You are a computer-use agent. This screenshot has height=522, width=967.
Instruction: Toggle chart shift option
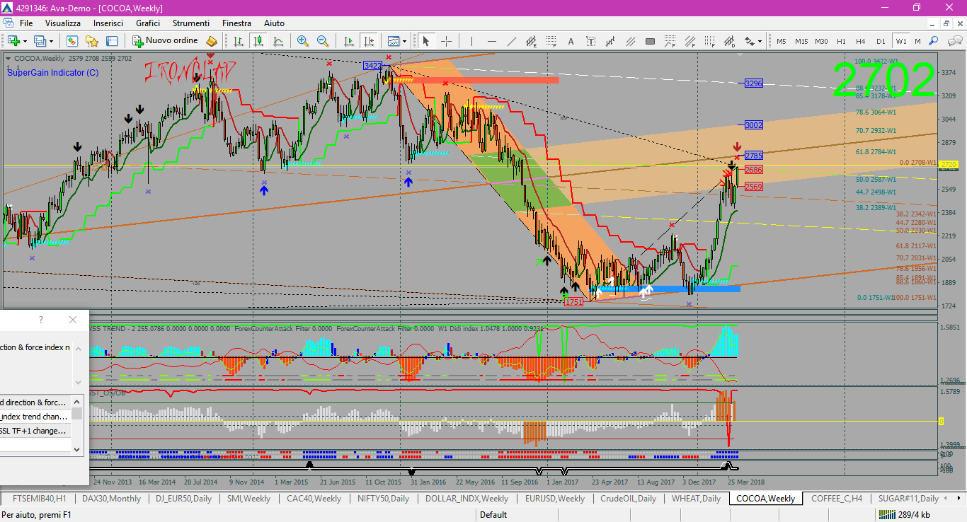(x=368, y=41)
